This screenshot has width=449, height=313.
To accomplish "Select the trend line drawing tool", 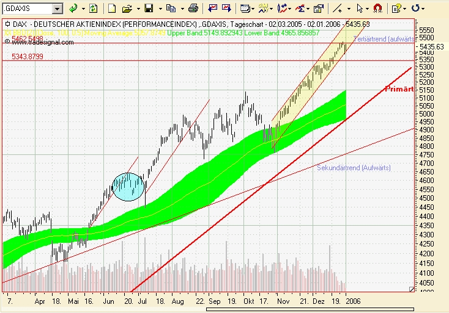I will coord(337,9).
